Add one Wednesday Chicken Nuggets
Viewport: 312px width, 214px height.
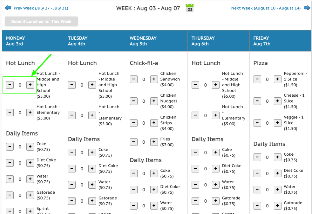154,101
